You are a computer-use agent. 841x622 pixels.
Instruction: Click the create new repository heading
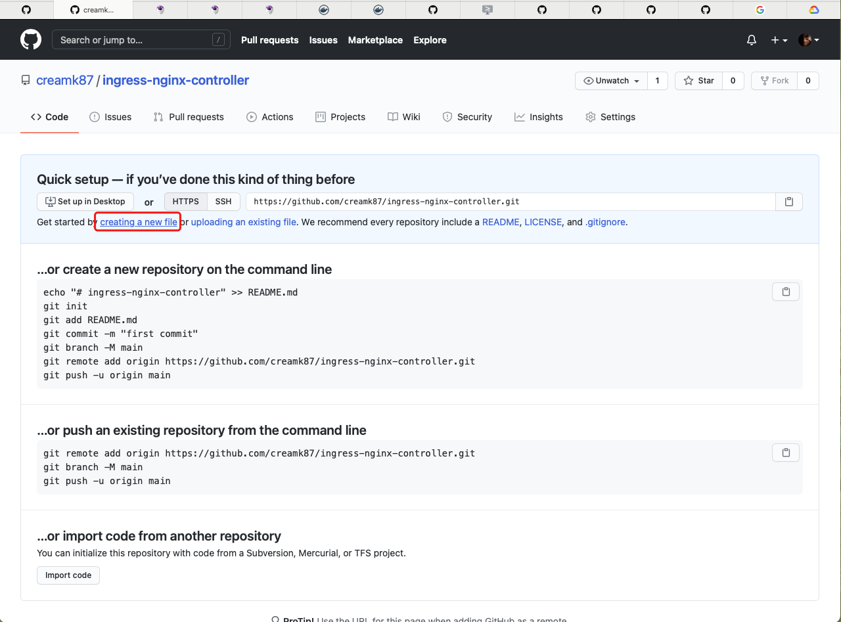[x=185, y=269]
